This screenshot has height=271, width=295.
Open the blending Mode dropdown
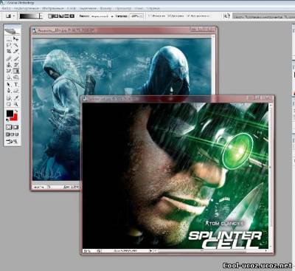coord(103,16)
